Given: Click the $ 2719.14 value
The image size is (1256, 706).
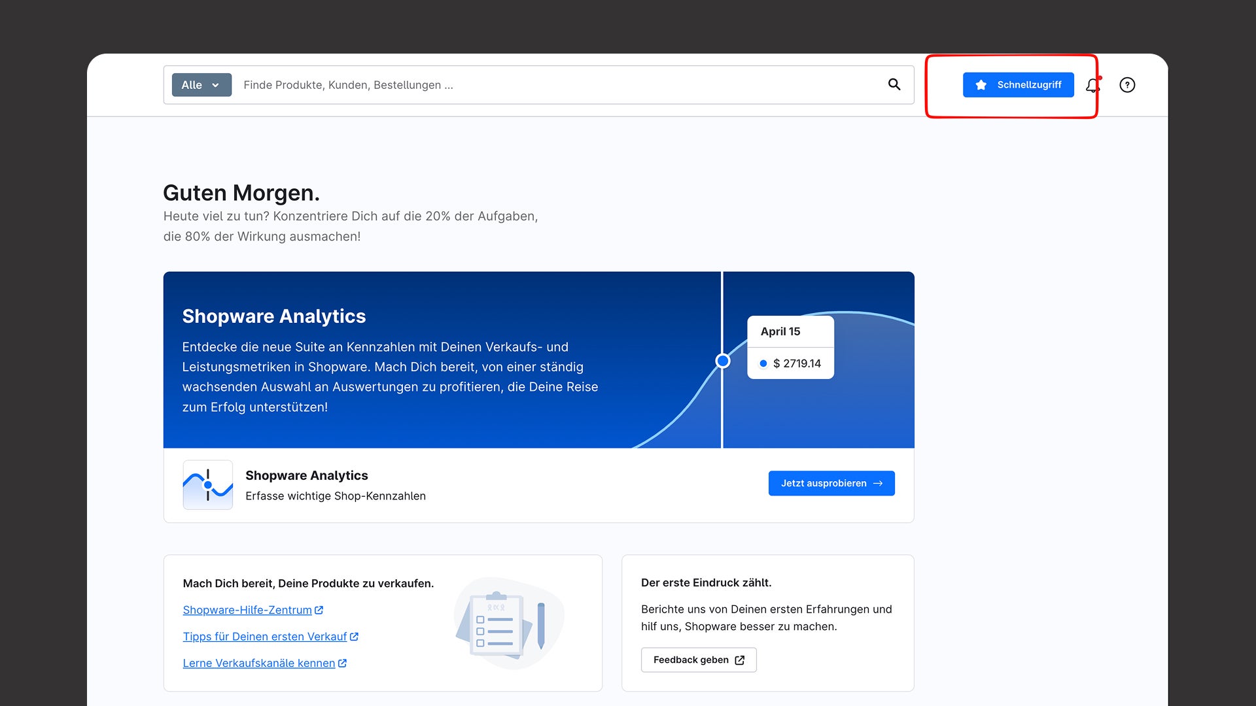Looking at the screenshot, I should pyautogui.click(x=797, y=363).
